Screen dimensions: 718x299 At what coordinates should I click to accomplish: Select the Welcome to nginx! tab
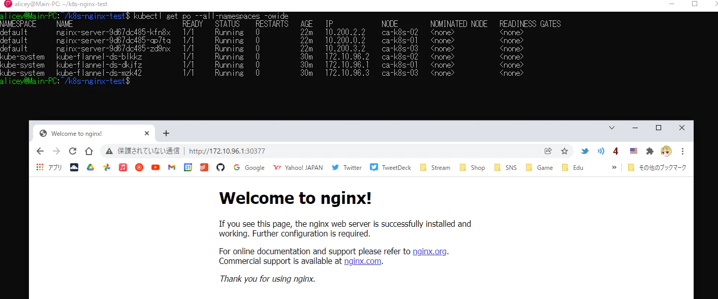pos(94,133)
